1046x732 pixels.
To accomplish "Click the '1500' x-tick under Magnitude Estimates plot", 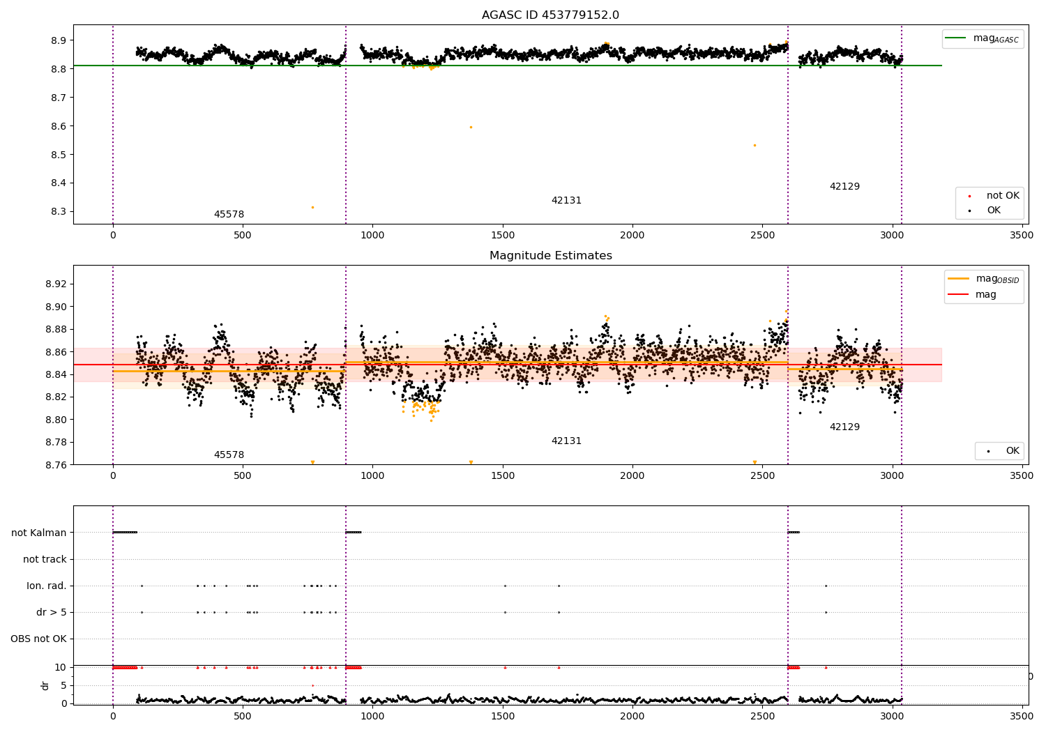I will (502, 476).
